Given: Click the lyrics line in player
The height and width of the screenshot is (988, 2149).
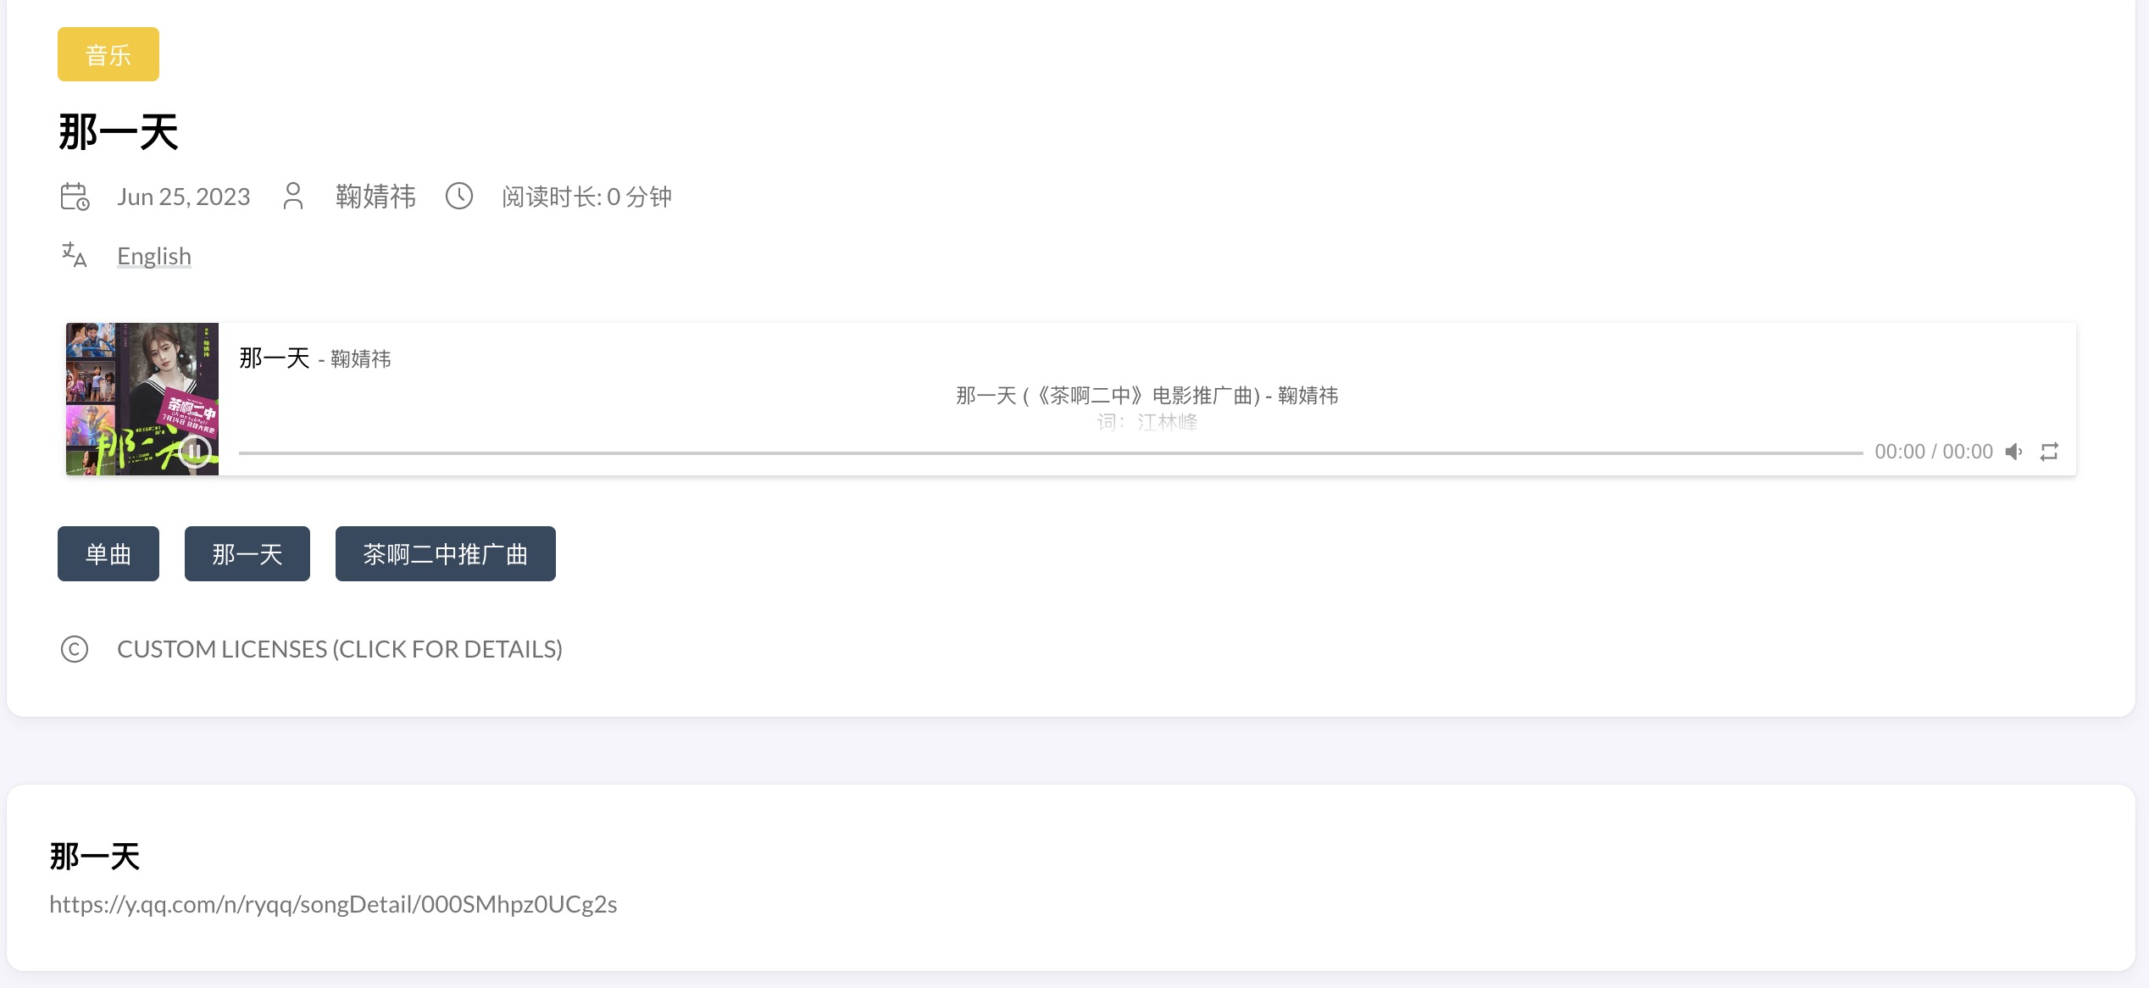Looking at the screenshot, I should point(1147,396).
